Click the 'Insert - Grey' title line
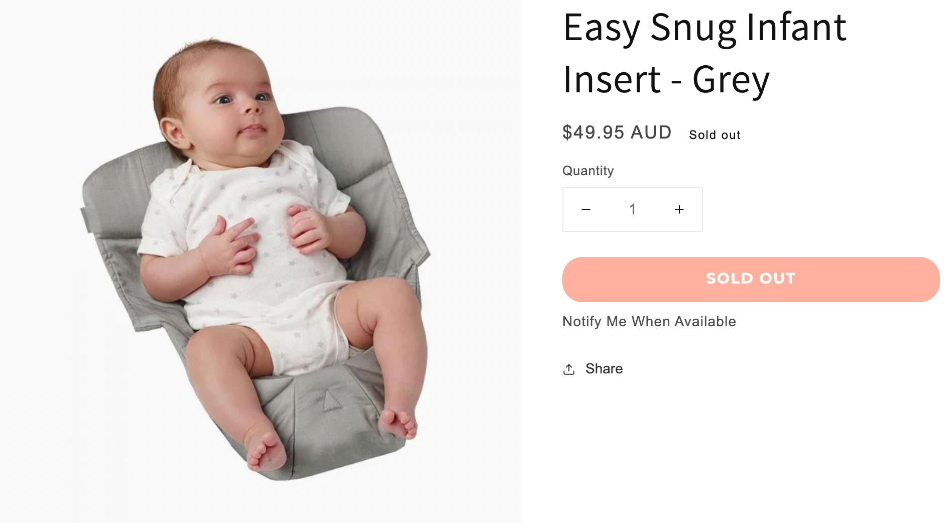This screenshot has width=949, height=523. pyautogui.click(x=666, y=80)
